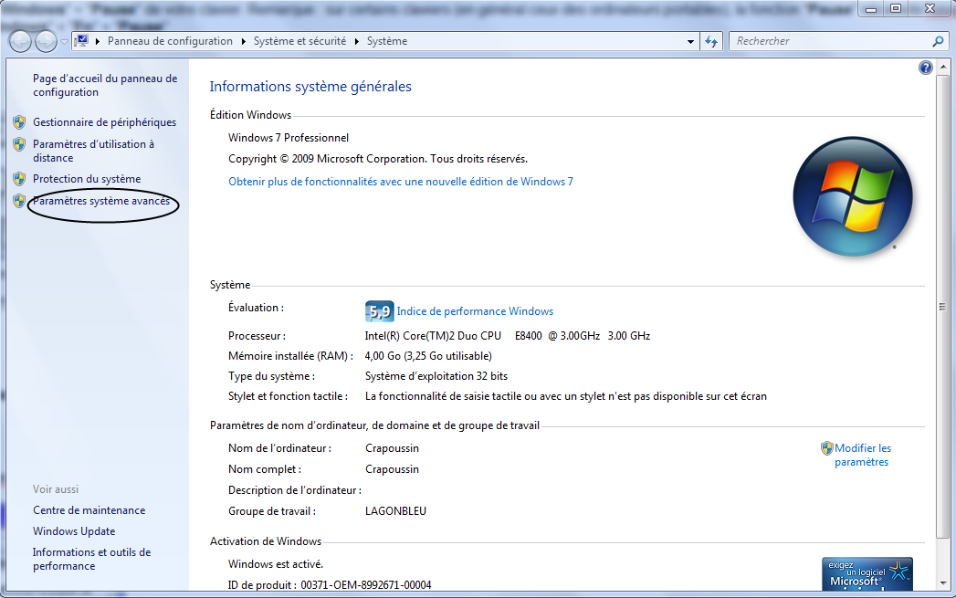Click Système d'exploitation 32 bits value
Image resolution: width=956 pixels, height=598 pixels.
click(x=436, y=376)
